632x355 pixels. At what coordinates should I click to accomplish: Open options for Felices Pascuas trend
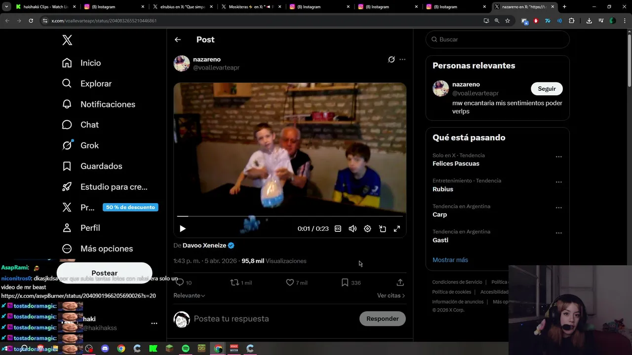pyautogui.click(x=559, y=157)
